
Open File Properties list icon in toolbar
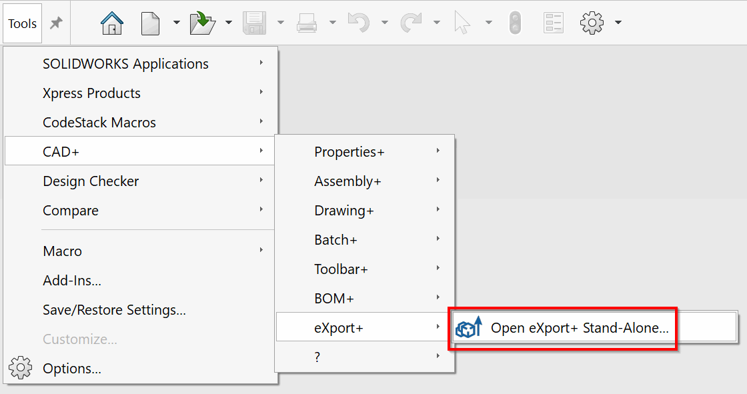point(554,23)
